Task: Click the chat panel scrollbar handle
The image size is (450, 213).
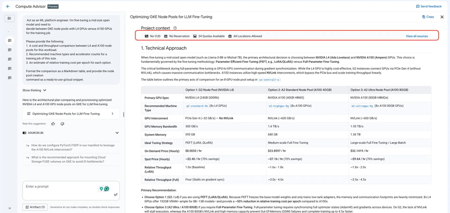Action: click(x=124, y=114)
